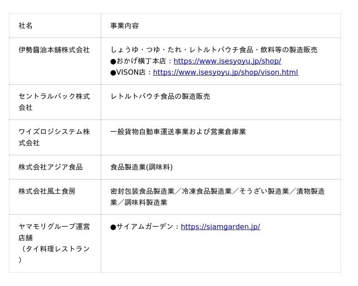358x286 pixels.
Task: Click the 事業内容 header cell
Action: [124, 26]
